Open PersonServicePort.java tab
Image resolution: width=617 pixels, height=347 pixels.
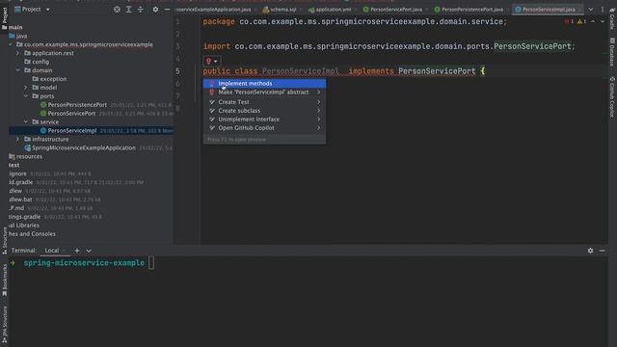click(x=393, y=9)
